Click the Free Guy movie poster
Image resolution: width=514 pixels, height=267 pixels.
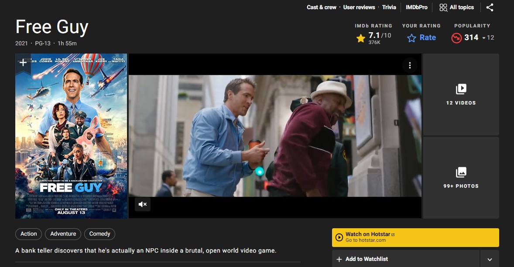[71, 136]
